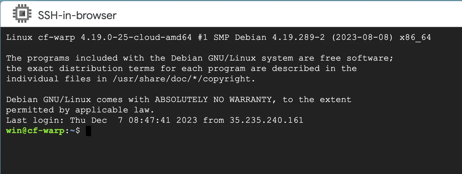
Task: Click the terminal cursor block
Action: click(x=88, y=131)
